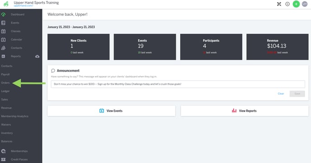Click the green plus add button
Screen dimensions: 311x163
pos(296,4)
